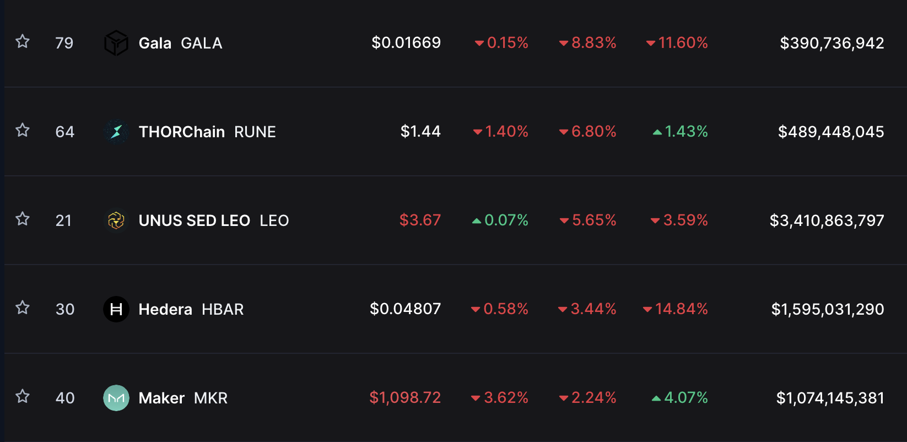Click the THORChain lightning logo icon
Viewport: 907px width, 442px height.
[116, 132]
